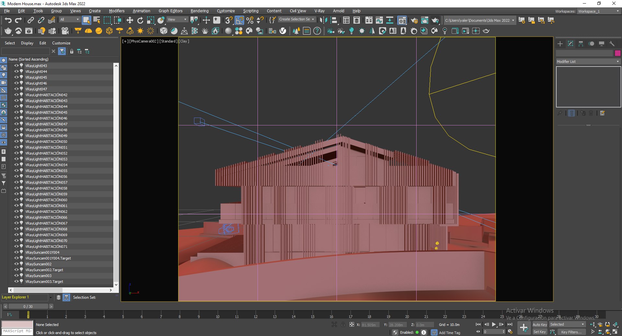Toggle scene explorer lock cell edit

click(72, 51)
